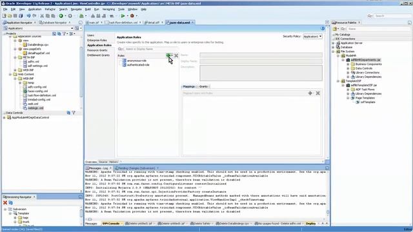The height and width of the screenshot is (232, 413).
Task: Click the Data Controls filter icon
Action: (74, 113)
